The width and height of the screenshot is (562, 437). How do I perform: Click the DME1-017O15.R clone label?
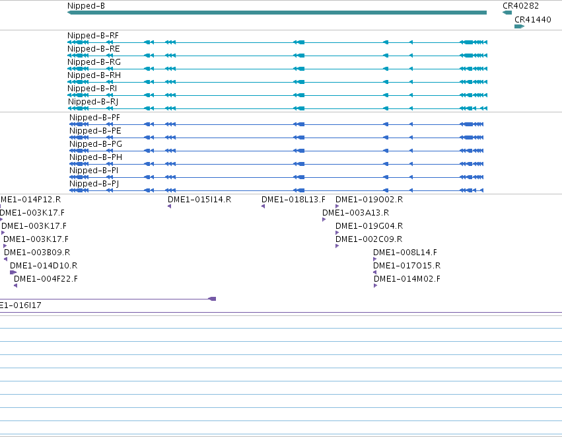click(407, 266)
